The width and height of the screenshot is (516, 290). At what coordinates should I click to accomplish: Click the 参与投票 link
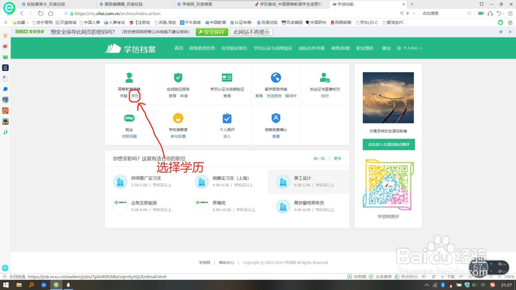tap(178, 137)
